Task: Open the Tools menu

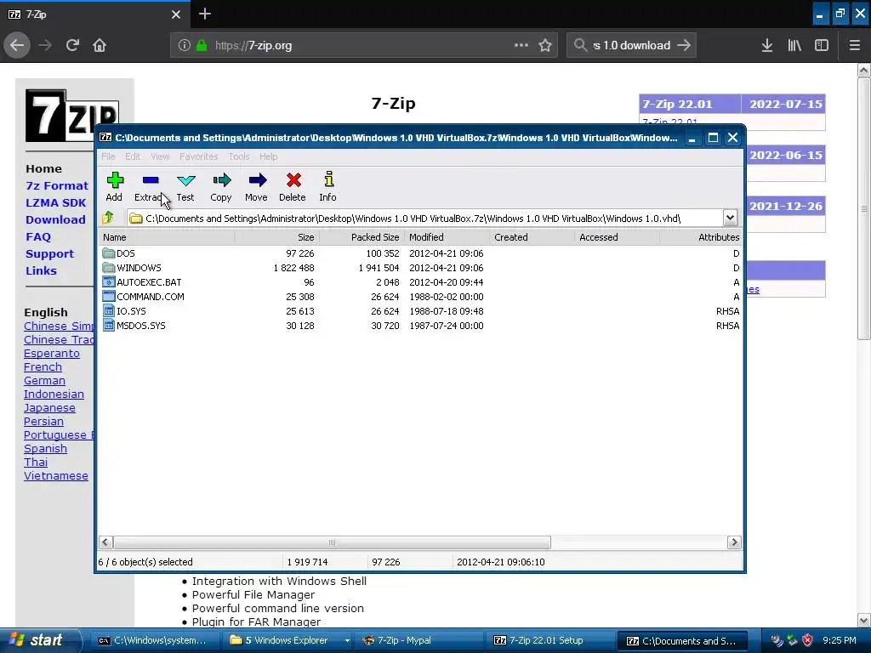Action: (x=239, y=156)
